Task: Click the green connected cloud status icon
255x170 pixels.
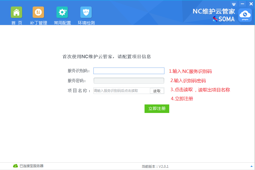Action: click(15, 166)
